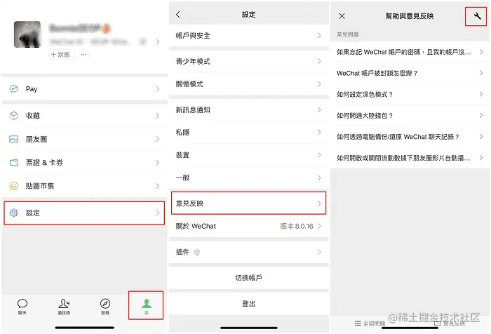This screenshot has height=334, width=491.
Task: Open FAQ 如何設定深色模式？
Action: coord(410,94)
